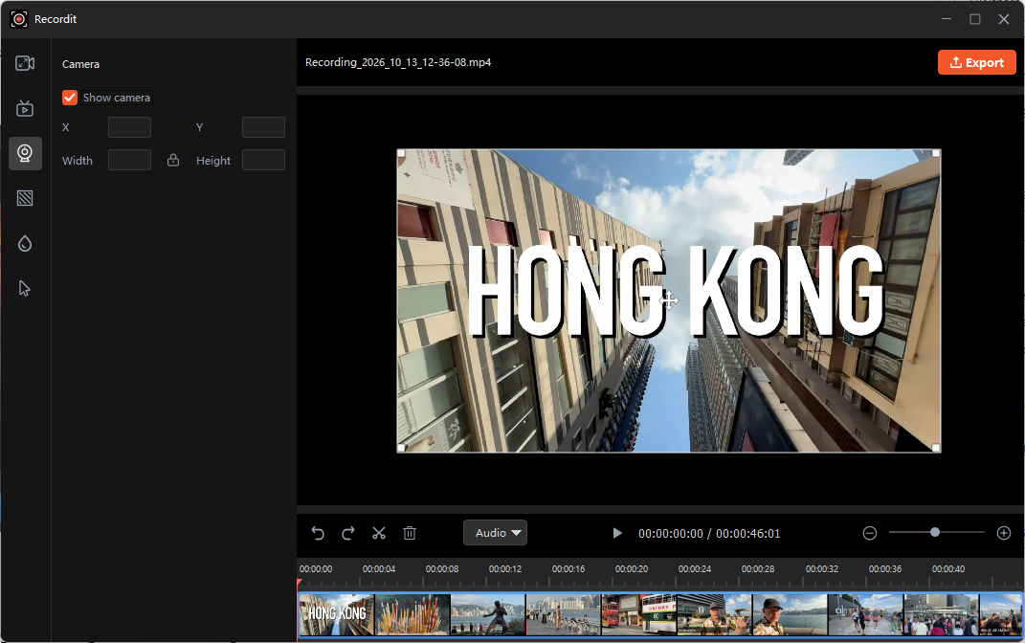
Task: Uncheck the Show camera checkbox
Action: point(70,98)
